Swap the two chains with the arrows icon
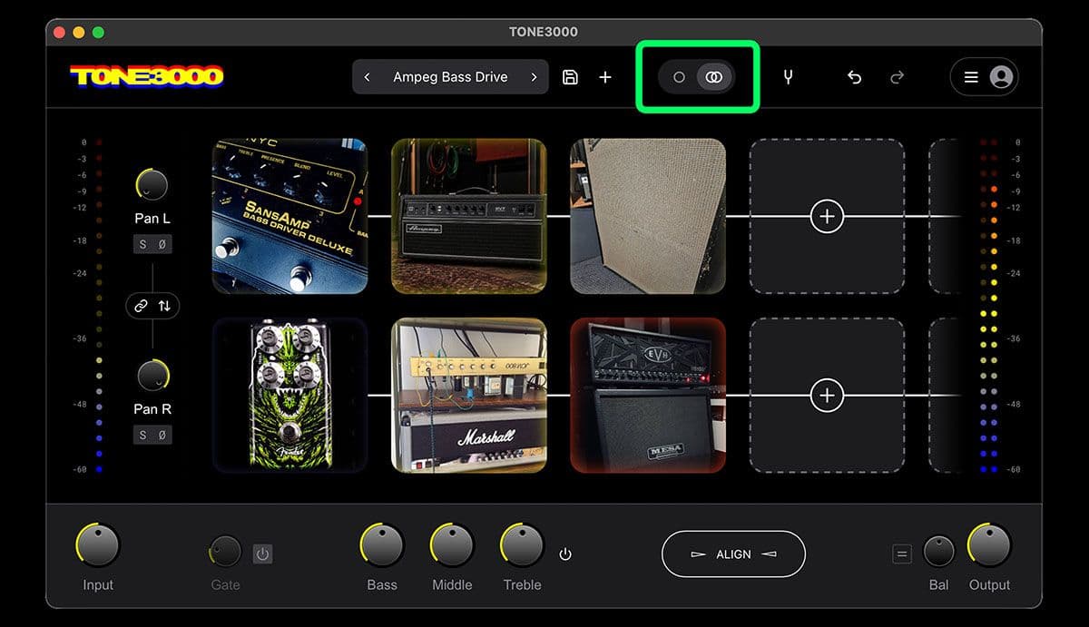 [164, 306]
